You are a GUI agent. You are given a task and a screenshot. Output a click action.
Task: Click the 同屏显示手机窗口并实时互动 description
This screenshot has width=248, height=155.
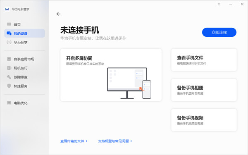[x=85, y=64]
